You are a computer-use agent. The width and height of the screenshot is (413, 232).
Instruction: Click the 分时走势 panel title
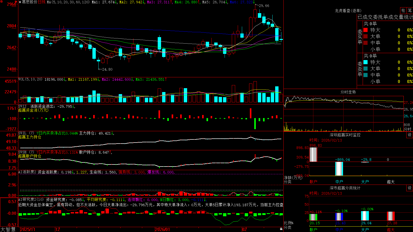[x=348, y=92]
